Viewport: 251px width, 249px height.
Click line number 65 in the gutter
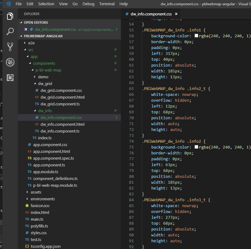pyautogui.click(x=131, y=88)
